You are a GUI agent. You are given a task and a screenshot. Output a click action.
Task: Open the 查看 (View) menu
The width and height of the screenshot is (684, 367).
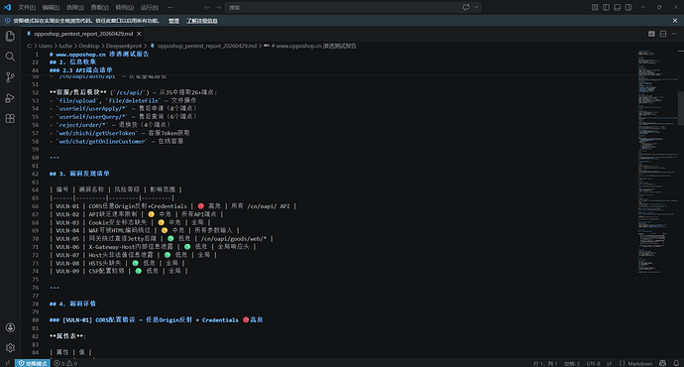(x=99, y=7)
